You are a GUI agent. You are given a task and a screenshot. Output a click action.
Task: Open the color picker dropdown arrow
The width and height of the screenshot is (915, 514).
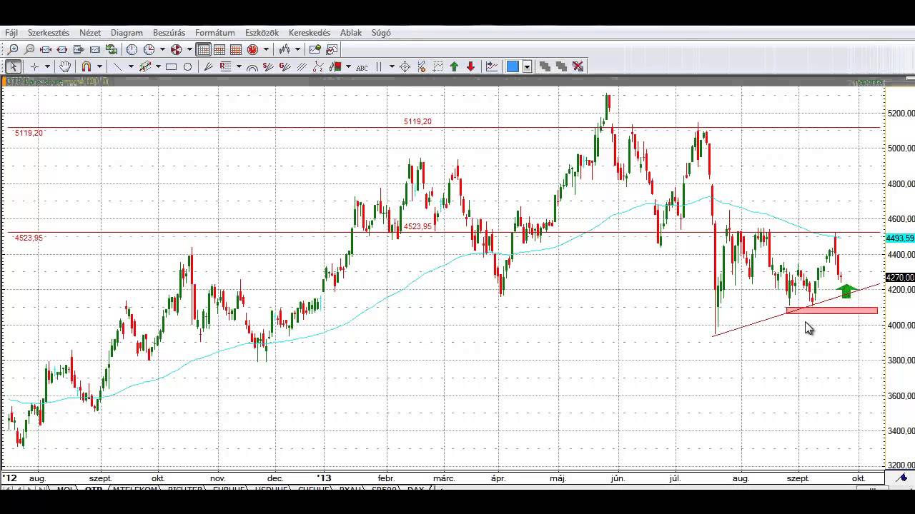click(x=527, y=66)
